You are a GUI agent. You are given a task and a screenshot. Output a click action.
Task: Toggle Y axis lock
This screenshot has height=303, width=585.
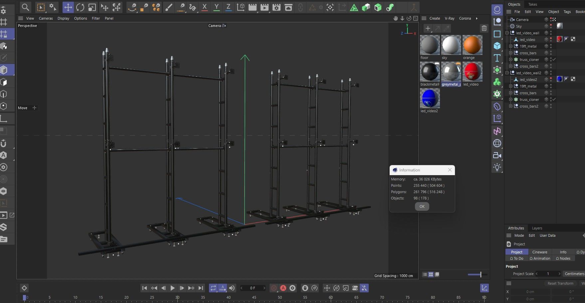tap(217, 7)
